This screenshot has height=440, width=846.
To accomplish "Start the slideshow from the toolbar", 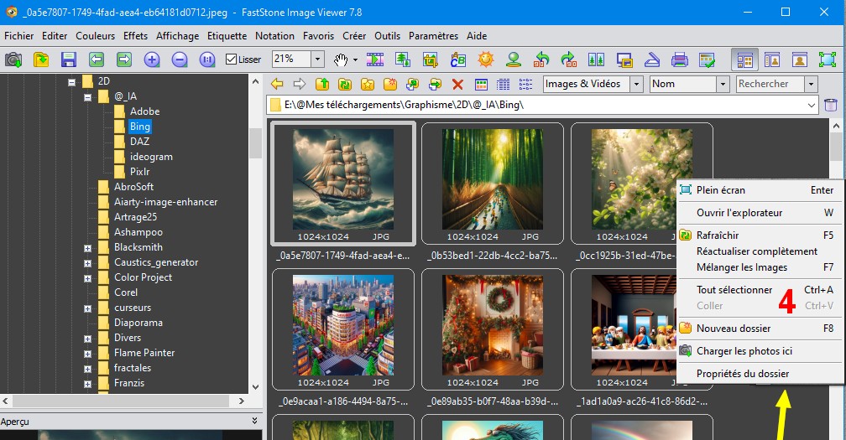I will click(x=375, y=60).
